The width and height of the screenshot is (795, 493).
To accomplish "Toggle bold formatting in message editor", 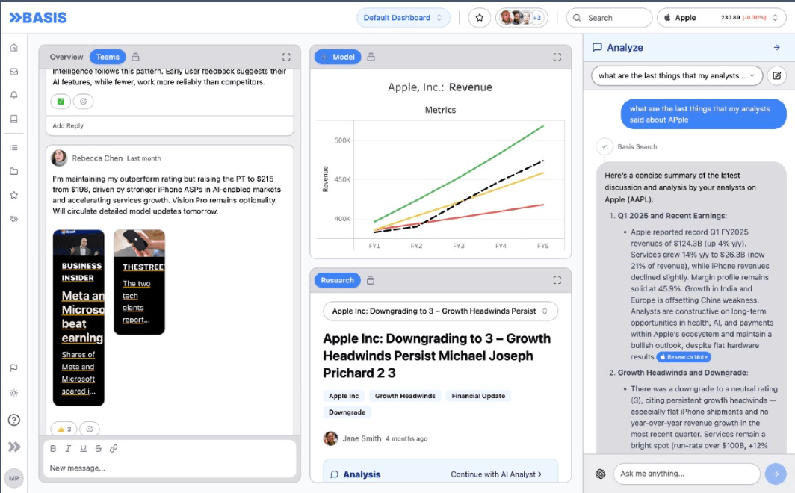I will tap(53, 448).
